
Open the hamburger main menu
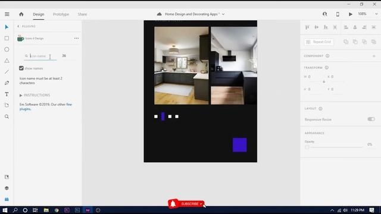point(7,14)
